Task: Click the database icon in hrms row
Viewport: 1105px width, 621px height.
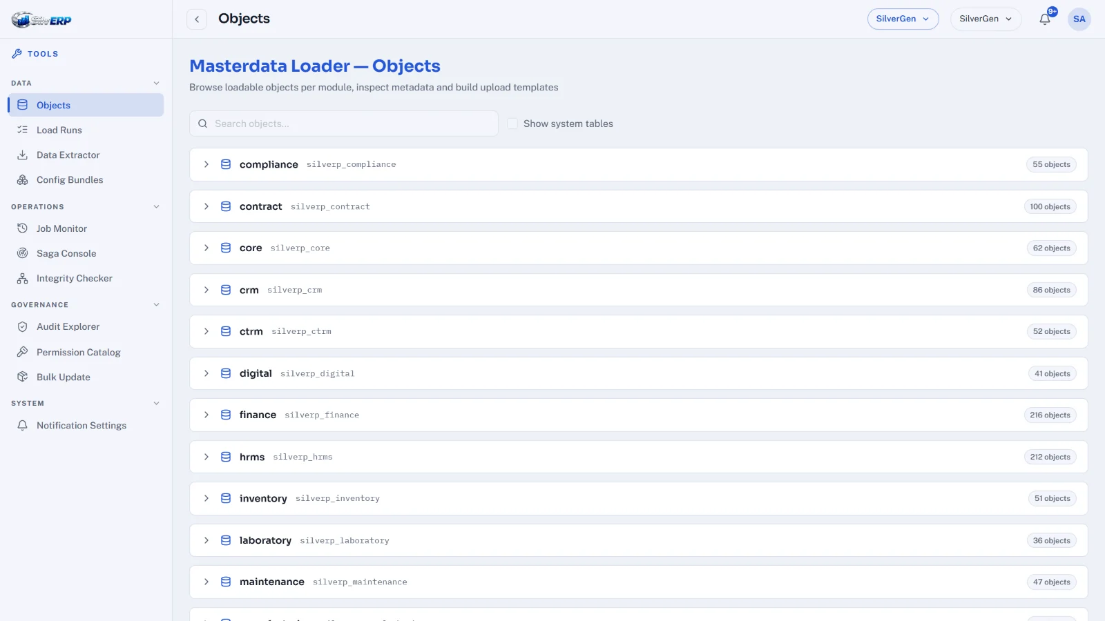Action: coord(226,457)
